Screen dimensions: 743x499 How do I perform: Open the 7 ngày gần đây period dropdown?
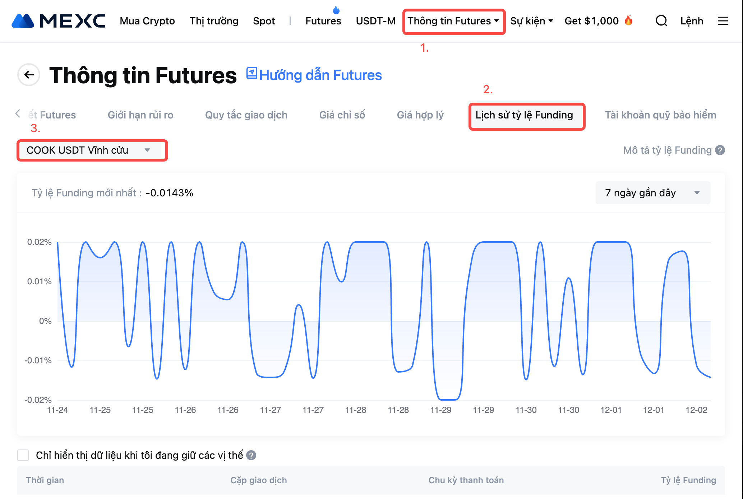coord(652,193)
